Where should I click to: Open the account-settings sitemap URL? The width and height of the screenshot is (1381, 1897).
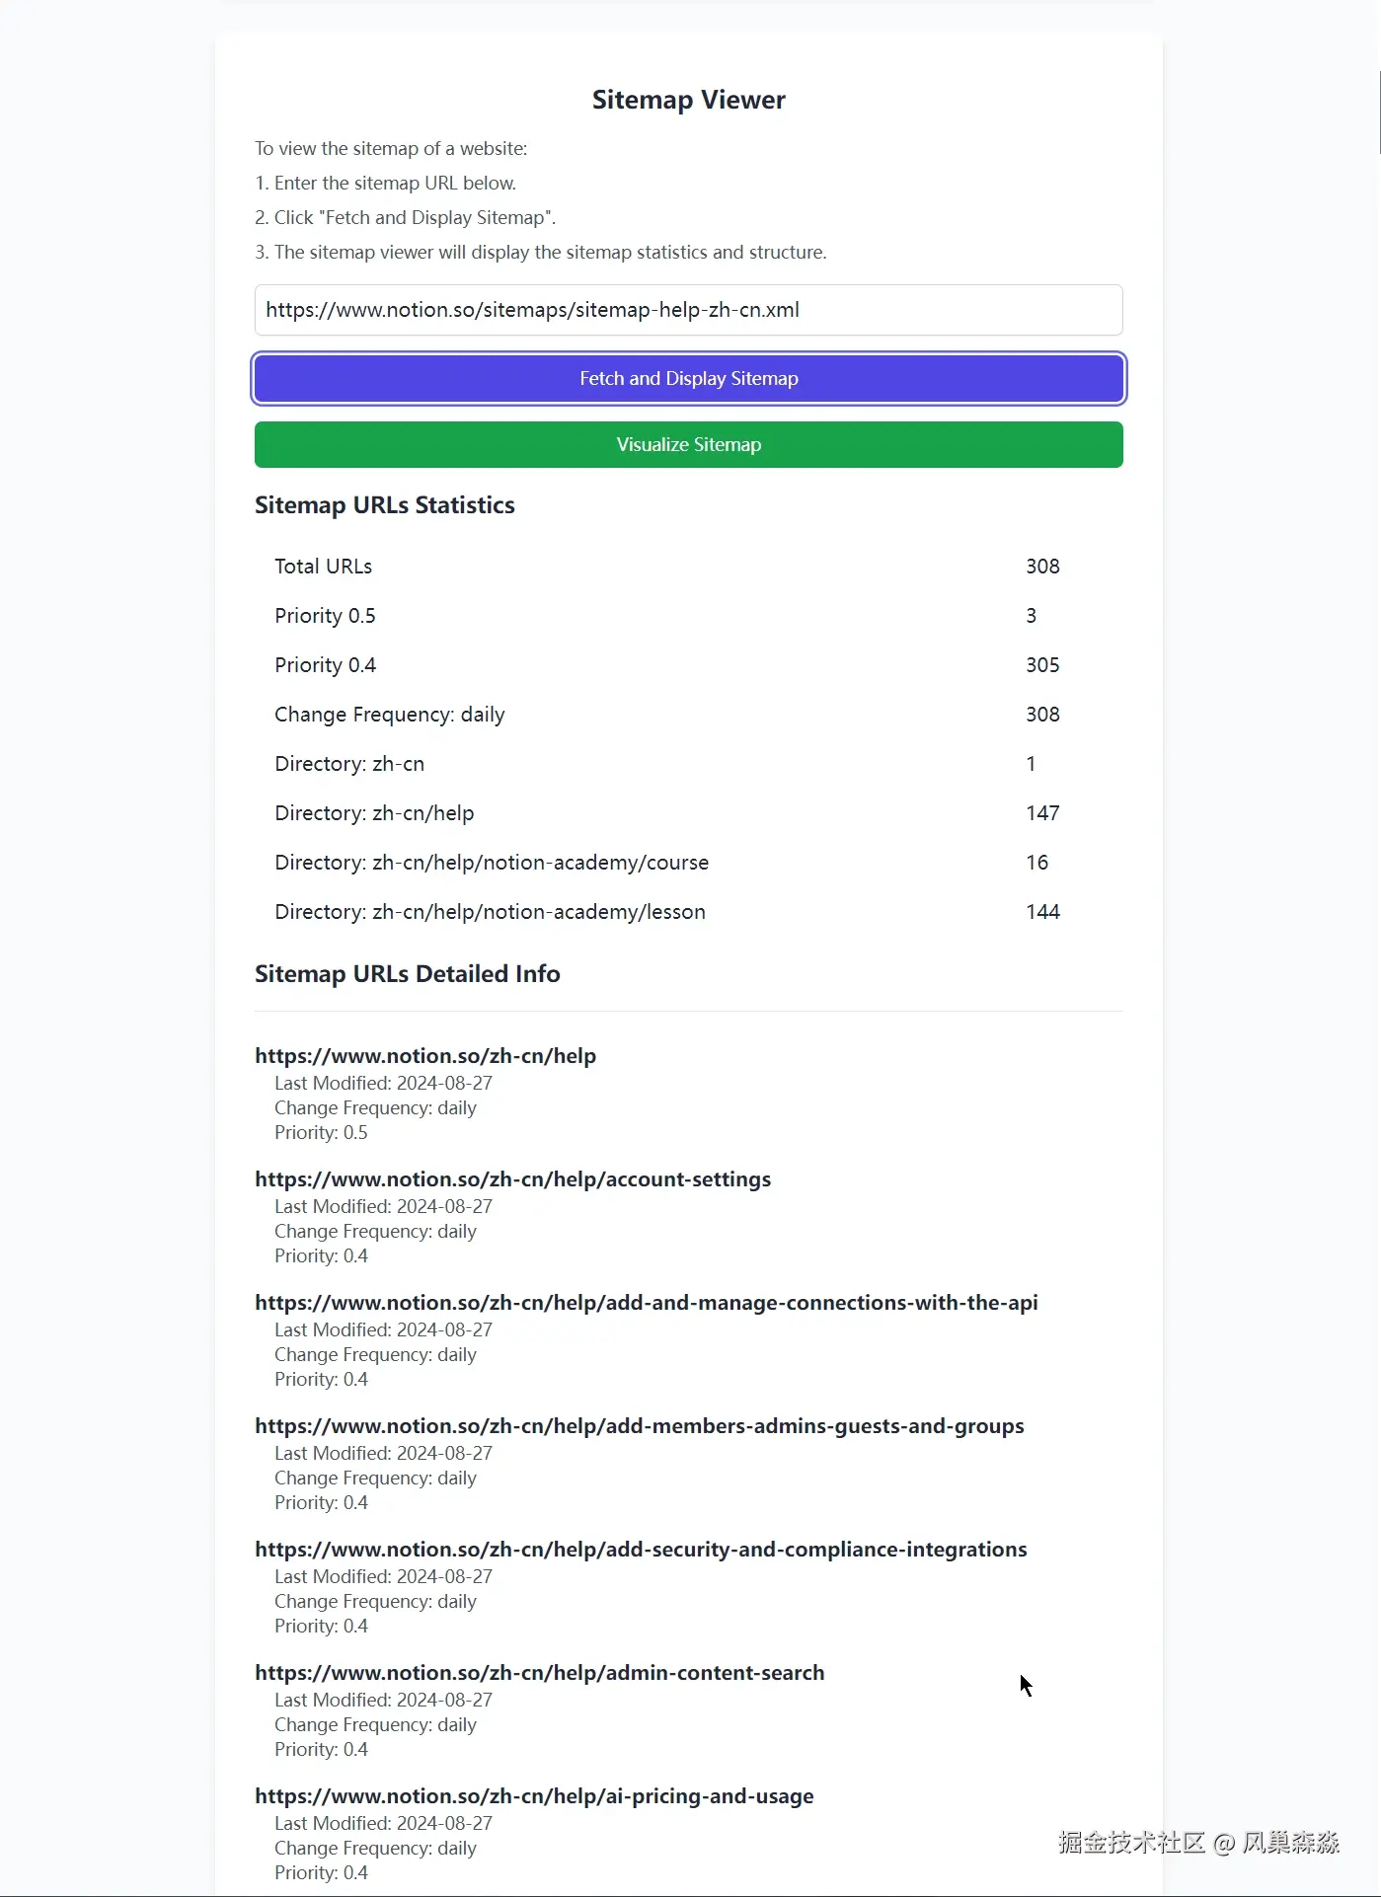pyautogui.click(x=512, y=1178)
